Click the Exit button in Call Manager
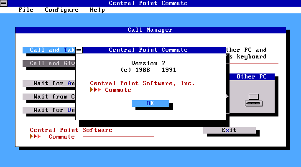This screenshot has height=167, width=301. [230, 130]
